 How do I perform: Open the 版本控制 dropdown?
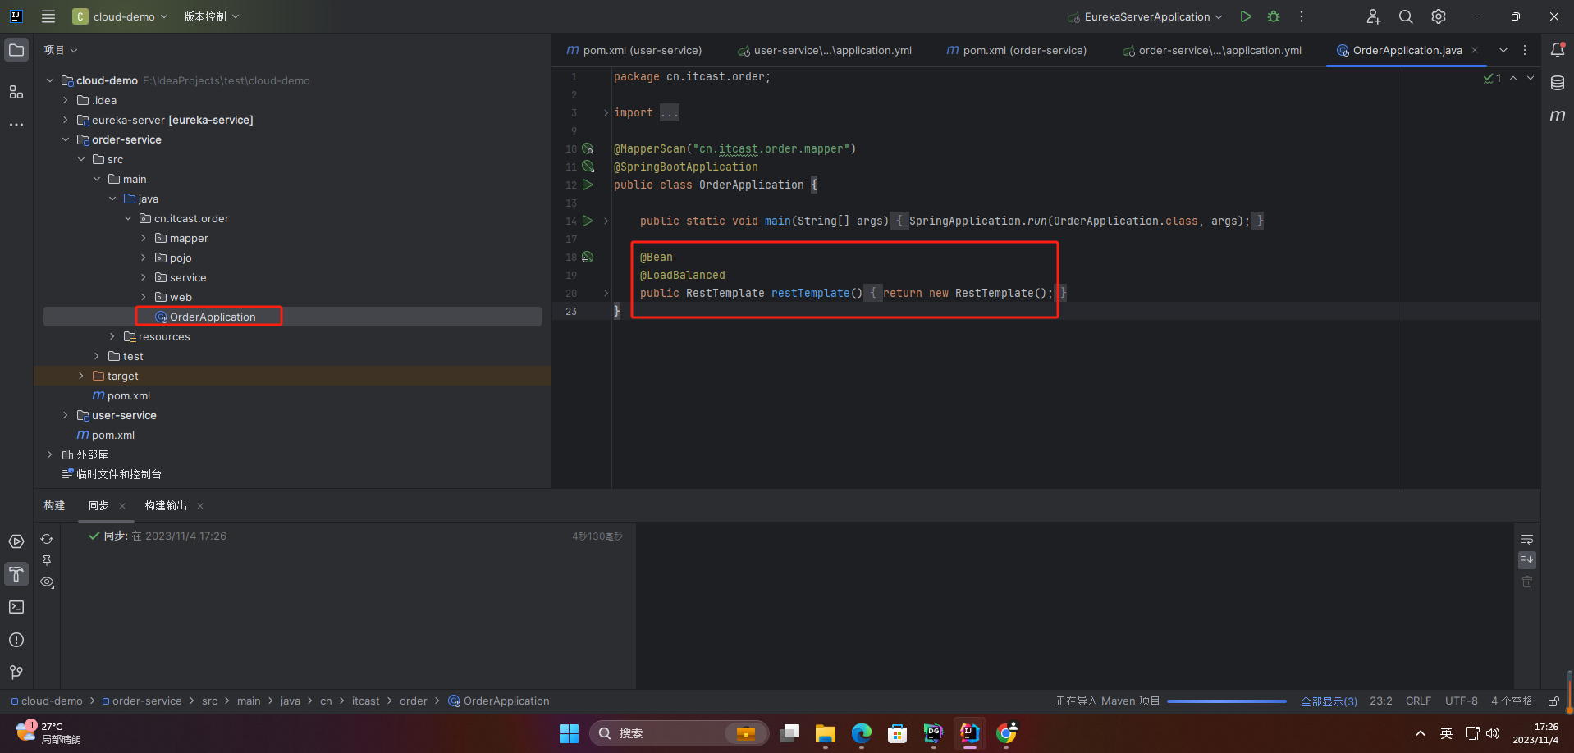click(x=212, y=16)
